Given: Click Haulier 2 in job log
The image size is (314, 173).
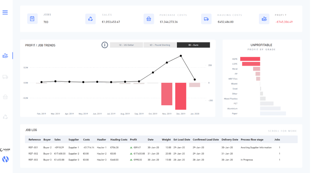Looking at the screenshot, I should click(x=102, y=154).
